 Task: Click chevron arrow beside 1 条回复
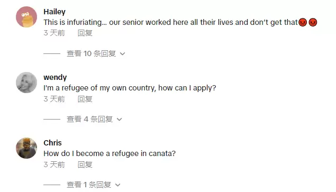[x=117, y=185]
